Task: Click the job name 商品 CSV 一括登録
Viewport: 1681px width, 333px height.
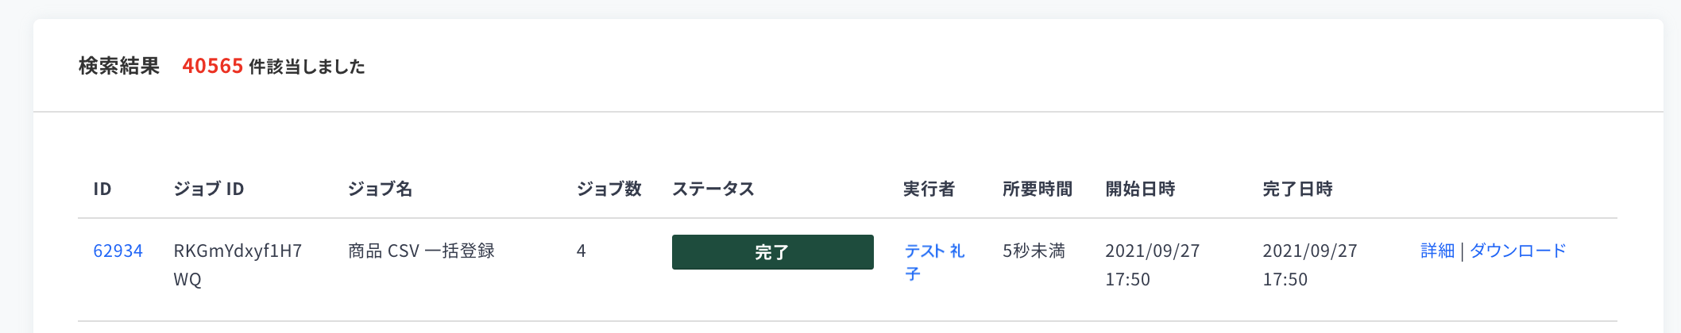Action: click(421, 251)
